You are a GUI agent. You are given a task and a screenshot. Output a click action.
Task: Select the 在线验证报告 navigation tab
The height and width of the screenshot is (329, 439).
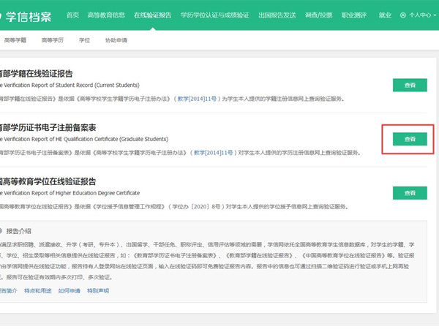[154, 15]
